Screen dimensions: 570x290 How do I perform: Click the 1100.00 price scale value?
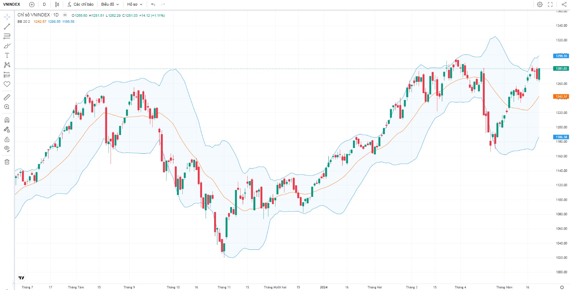tap(561, 200)
